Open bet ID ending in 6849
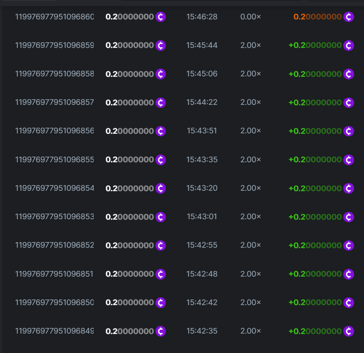The height and width of the screenshot is (353, 364). click(54, 331)
